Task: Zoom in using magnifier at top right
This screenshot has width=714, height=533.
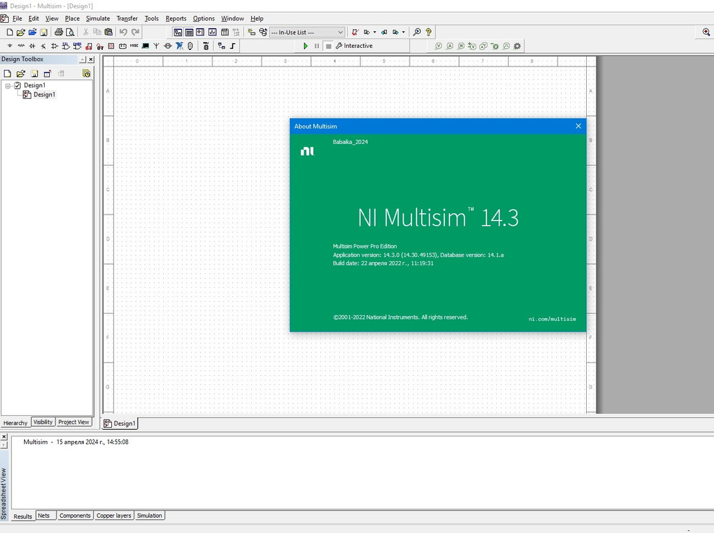Action: point(706,32)
